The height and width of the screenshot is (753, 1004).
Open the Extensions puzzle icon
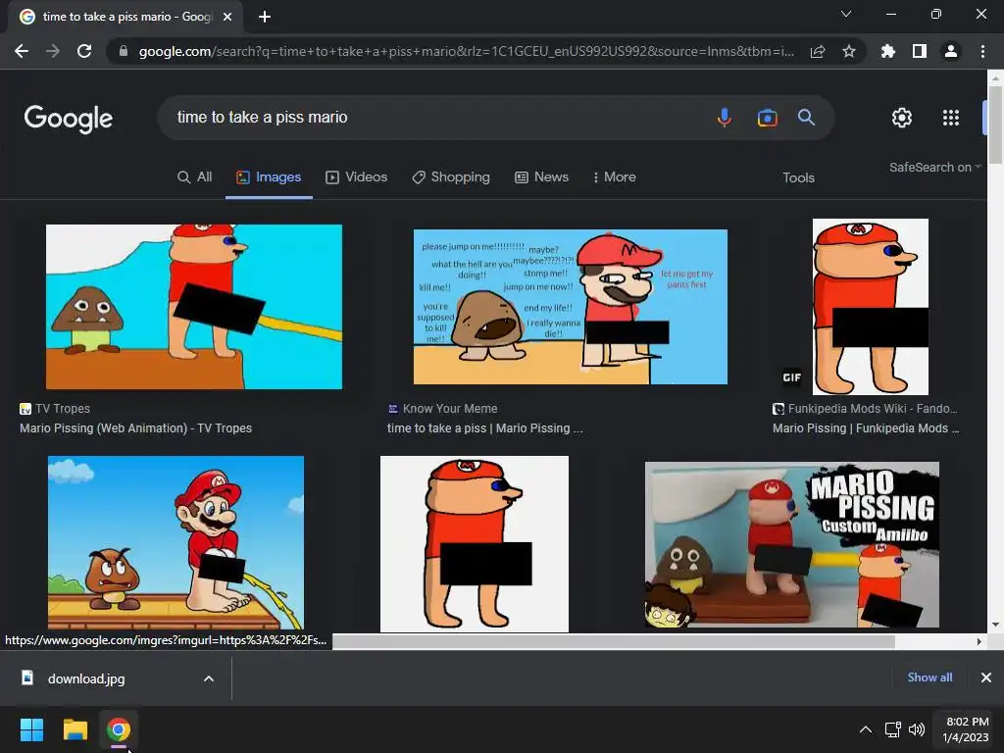pos(888,51)
